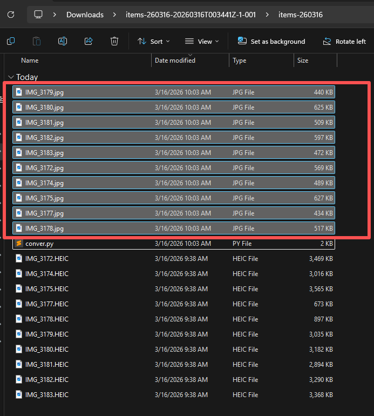Click the Share icon in toolbar

click(x=89, y=41)
